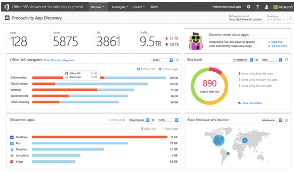Open the Timeframe Last 90 days dropdown
Viewport: 294px width, 172px height.
276,20
